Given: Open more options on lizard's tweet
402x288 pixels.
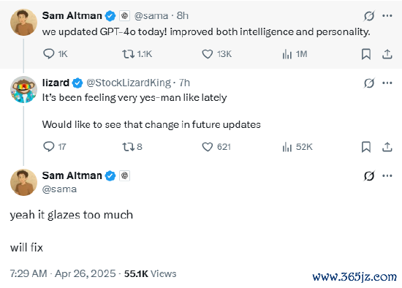Looking at the screenshot, I should point(387,83).
